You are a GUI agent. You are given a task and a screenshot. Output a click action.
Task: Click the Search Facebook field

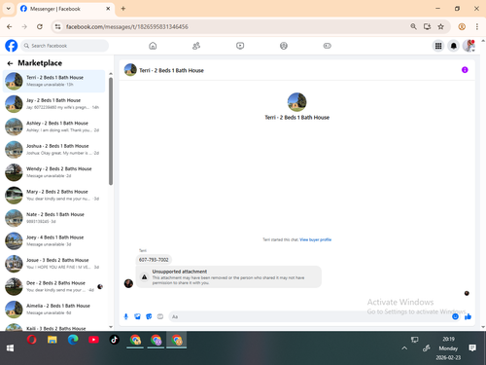(x=65, y=46)
